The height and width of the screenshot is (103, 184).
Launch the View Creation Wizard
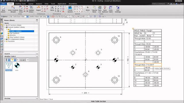point(13,9)
